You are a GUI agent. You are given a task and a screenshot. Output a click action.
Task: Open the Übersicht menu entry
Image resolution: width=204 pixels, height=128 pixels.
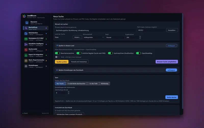(x=36, y=23)
